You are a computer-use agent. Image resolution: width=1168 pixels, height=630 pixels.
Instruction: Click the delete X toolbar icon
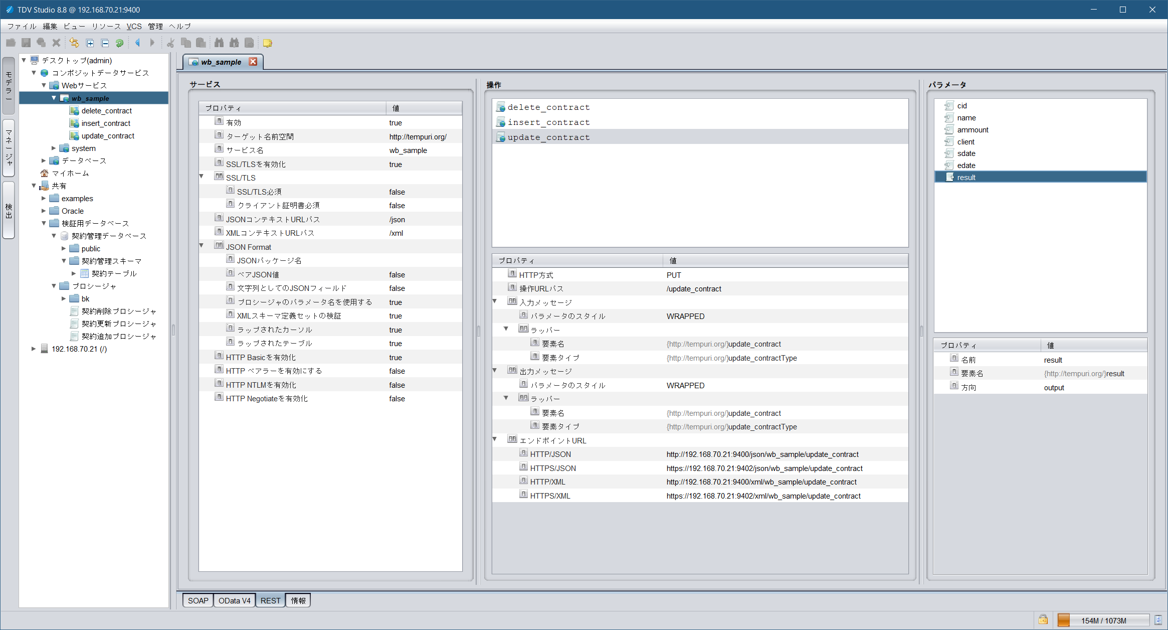[x=56, y=43]
